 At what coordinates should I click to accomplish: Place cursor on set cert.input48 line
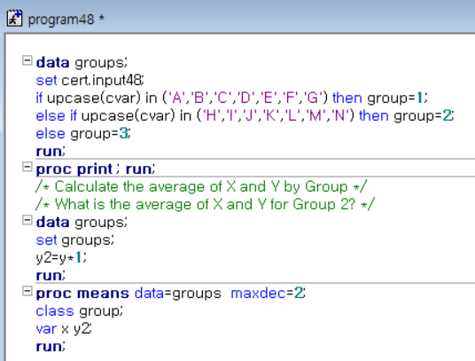click(x=90, y=81)
